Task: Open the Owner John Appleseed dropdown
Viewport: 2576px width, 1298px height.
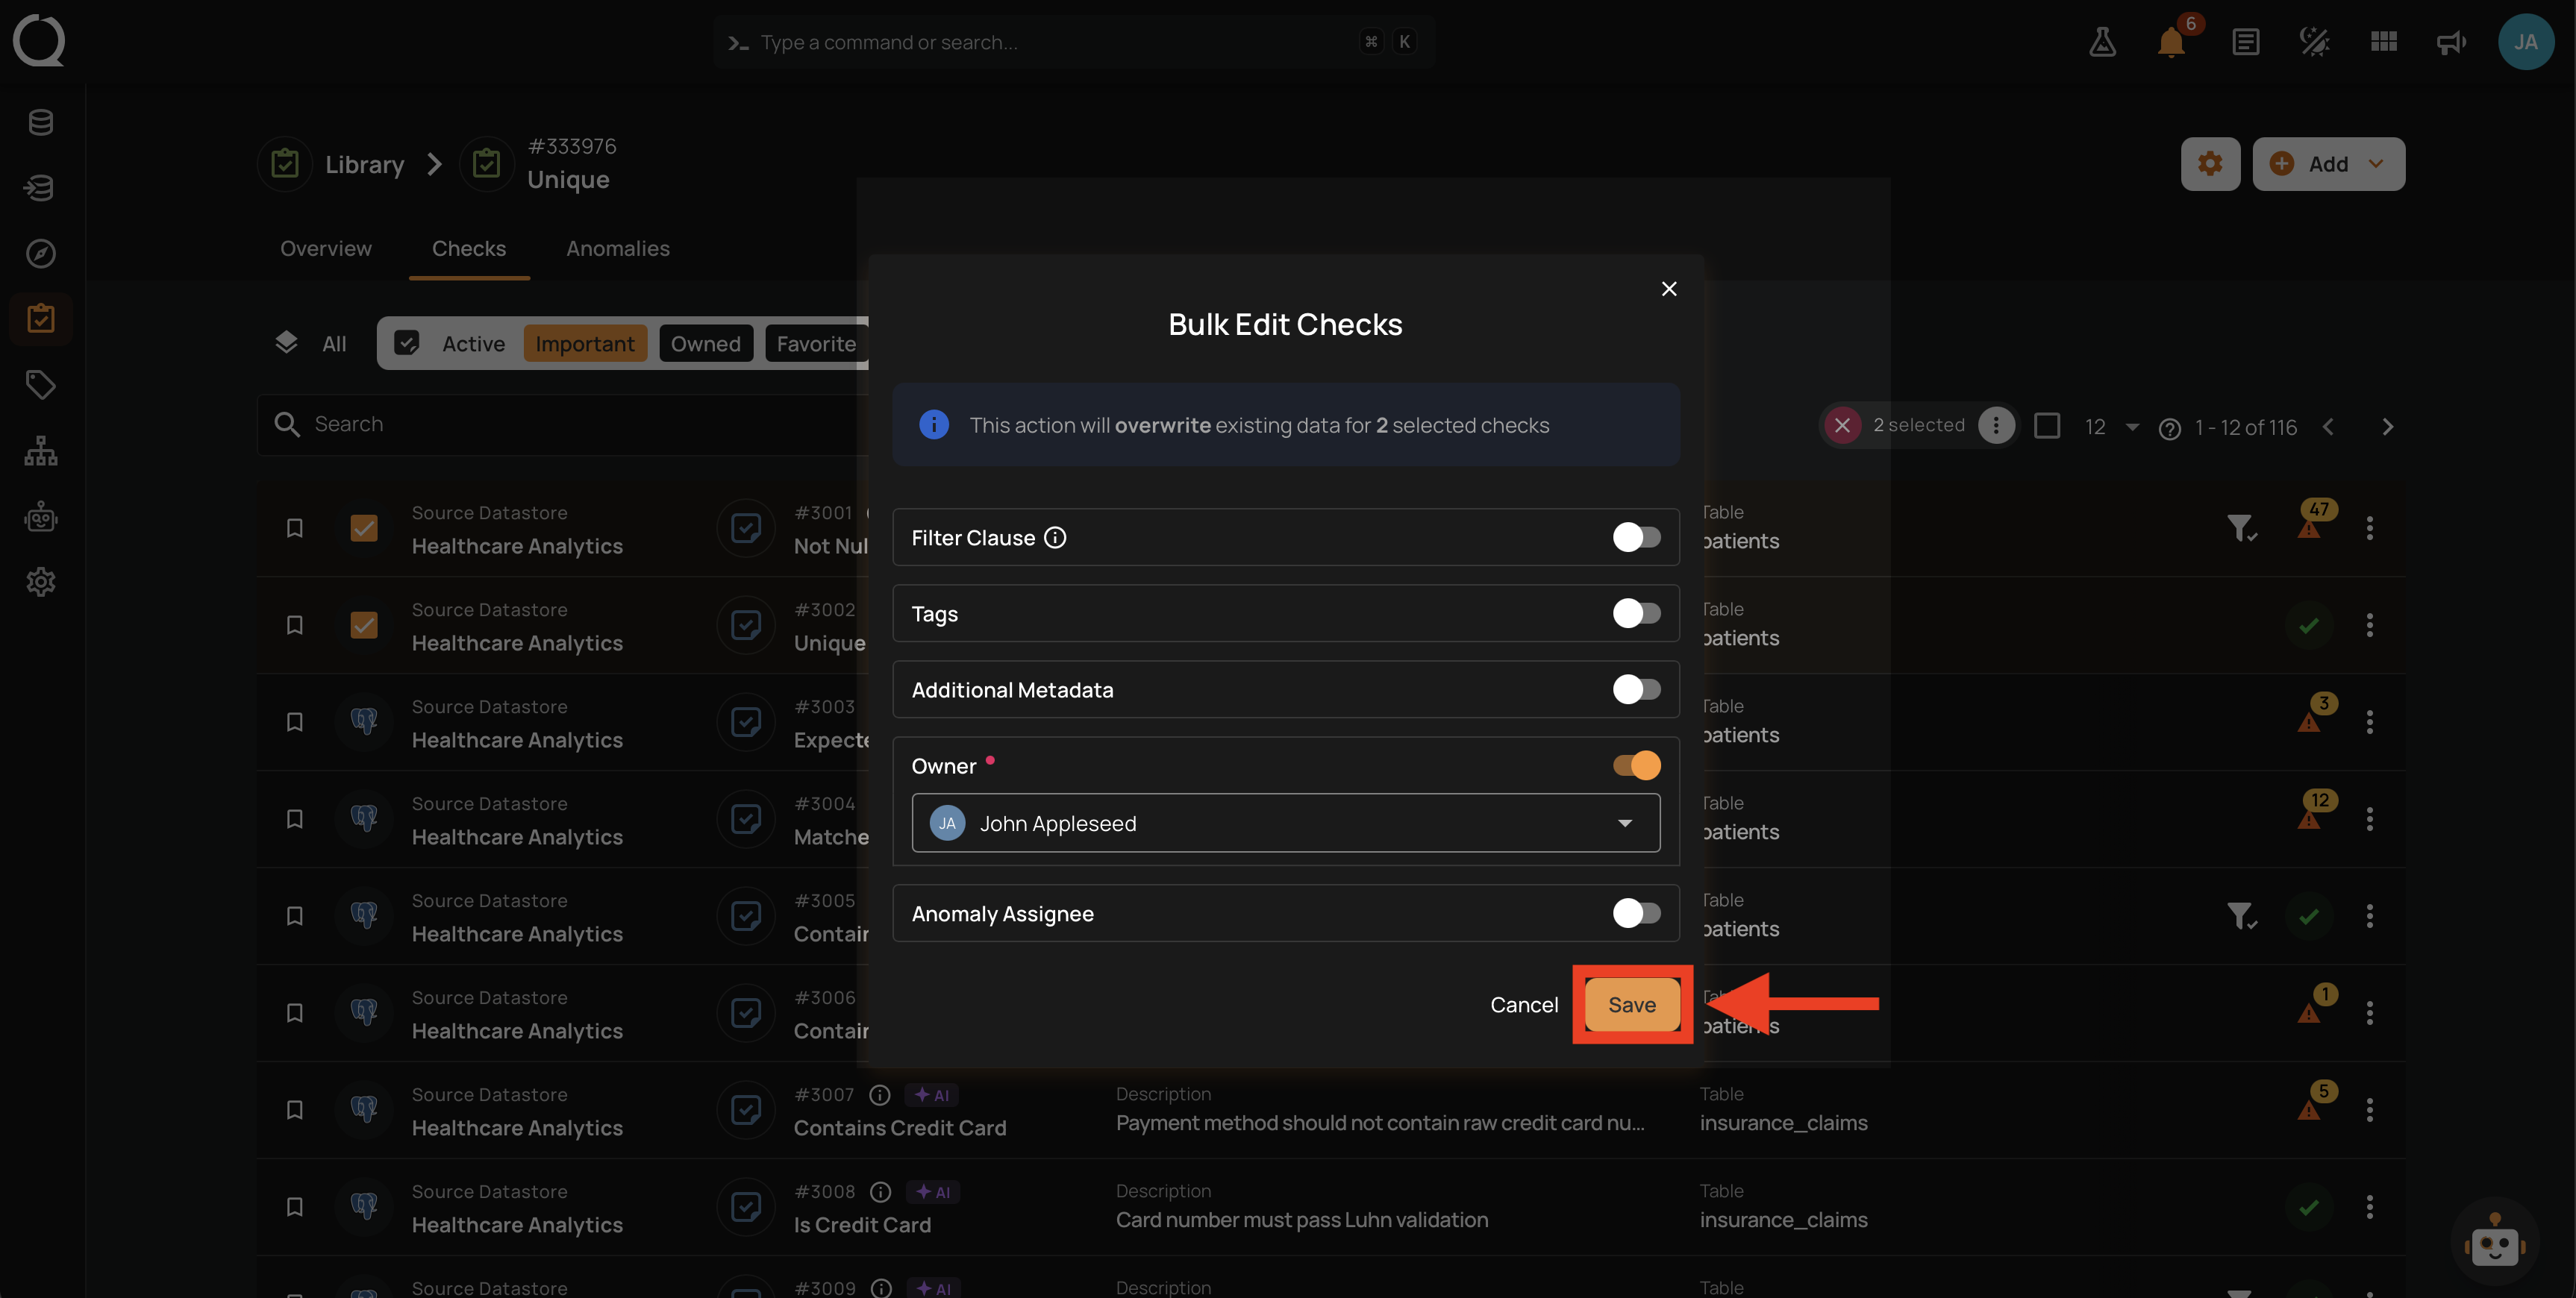Action: [1285, 824]
